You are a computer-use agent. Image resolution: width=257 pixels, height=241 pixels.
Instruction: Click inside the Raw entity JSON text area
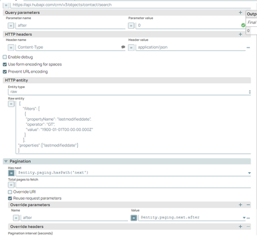click(133, 127)
